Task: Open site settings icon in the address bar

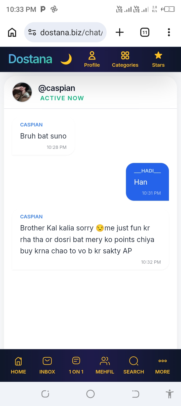Action: (32, 32)
